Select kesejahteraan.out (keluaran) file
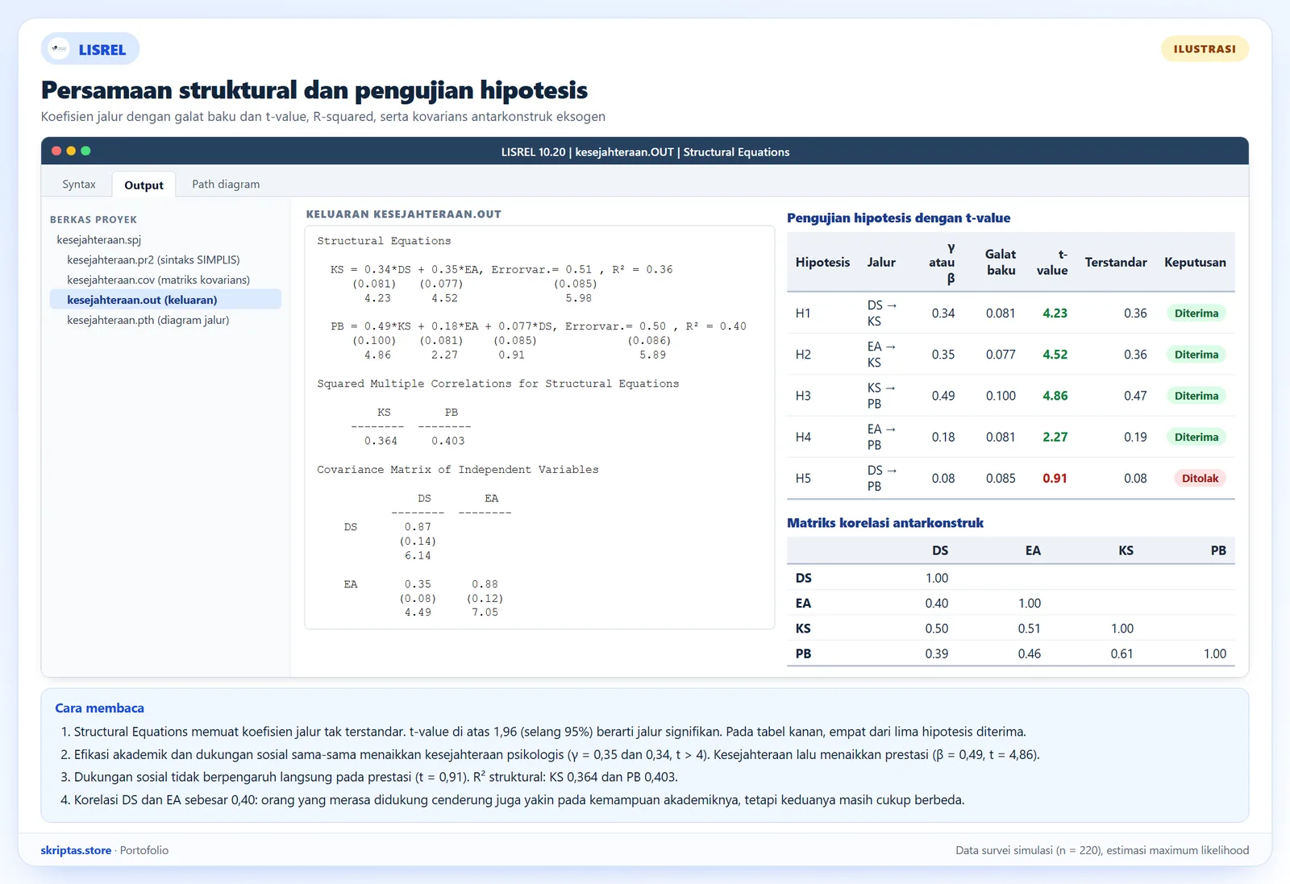1290x884 pixels. click(165, 300)
